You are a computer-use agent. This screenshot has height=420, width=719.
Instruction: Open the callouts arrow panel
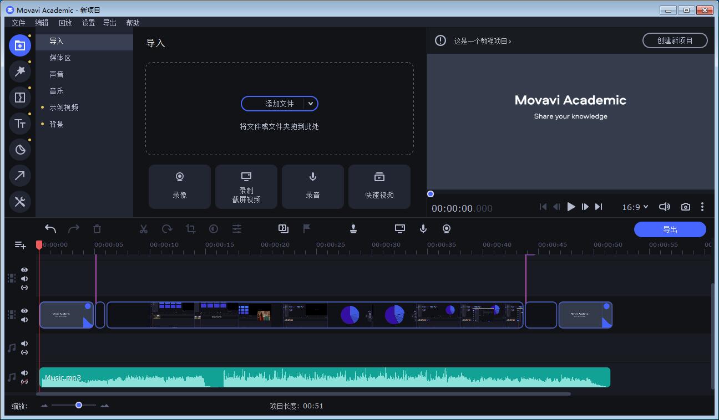20,176
